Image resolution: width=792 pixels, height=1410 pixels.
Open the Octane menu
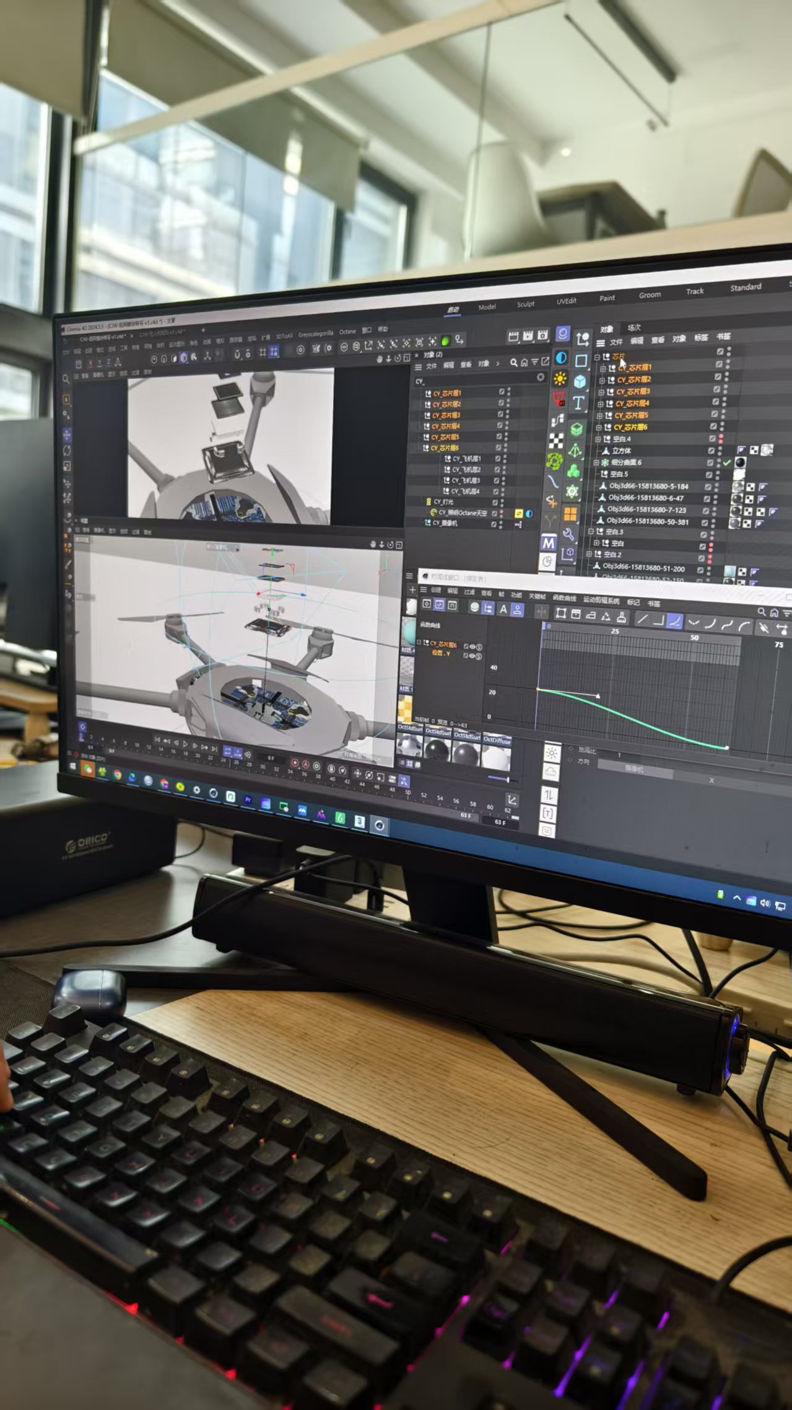(347, 332)
